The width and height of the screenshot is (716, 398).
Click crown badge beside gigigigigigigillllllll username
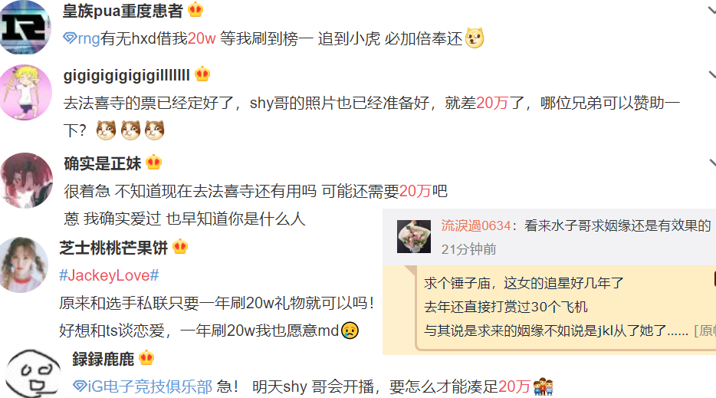202,74
